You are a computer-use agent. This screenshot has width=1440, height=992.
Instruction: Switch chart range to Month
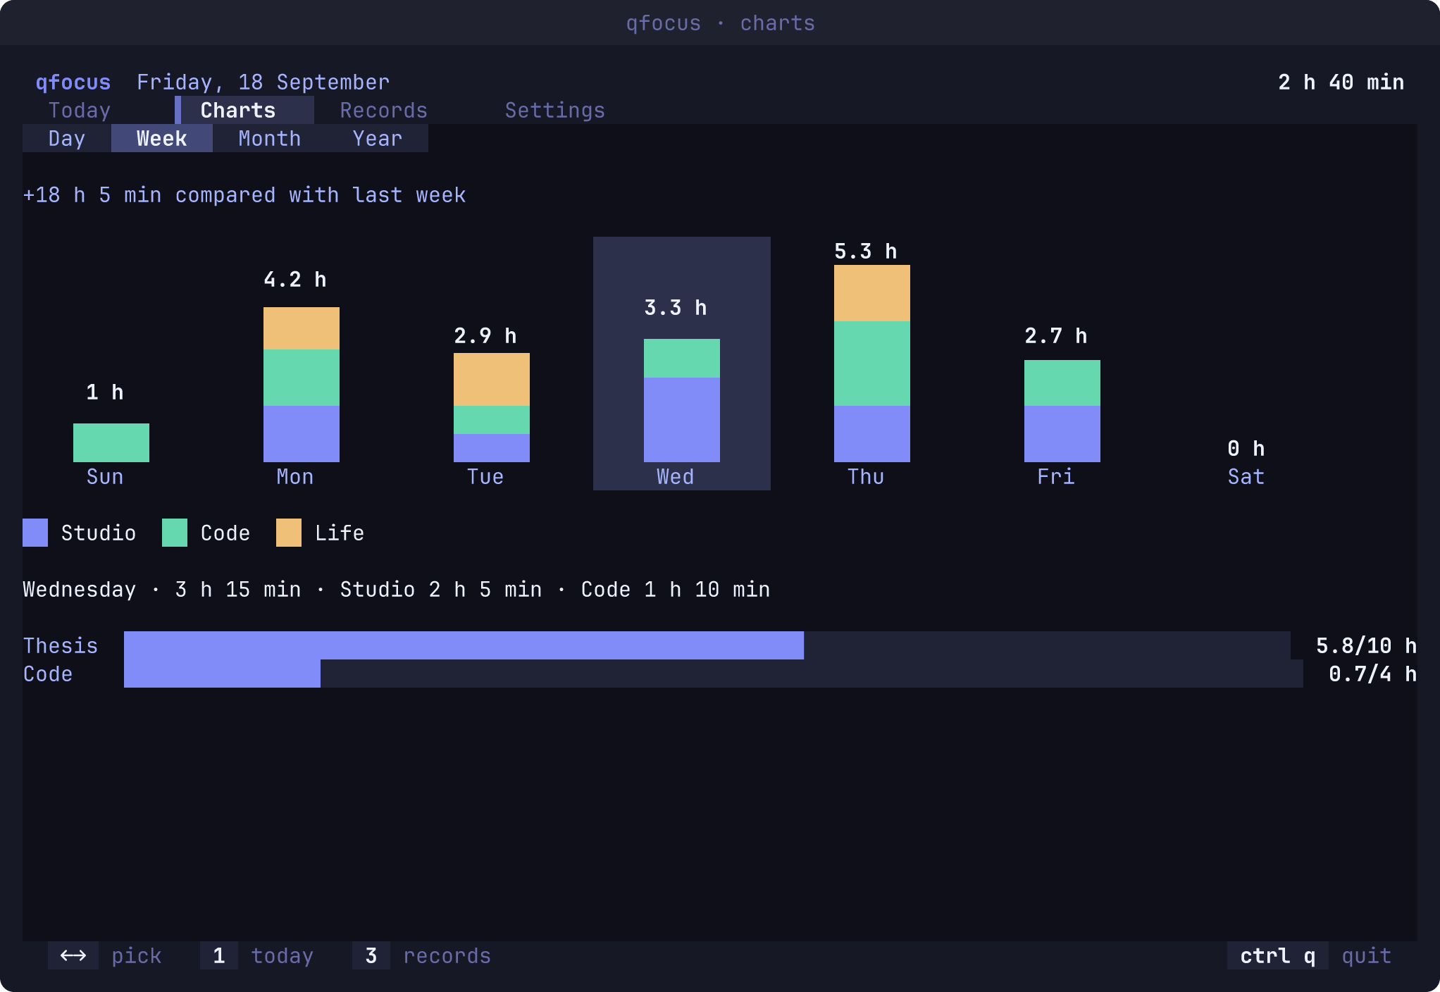pos(270,139)
